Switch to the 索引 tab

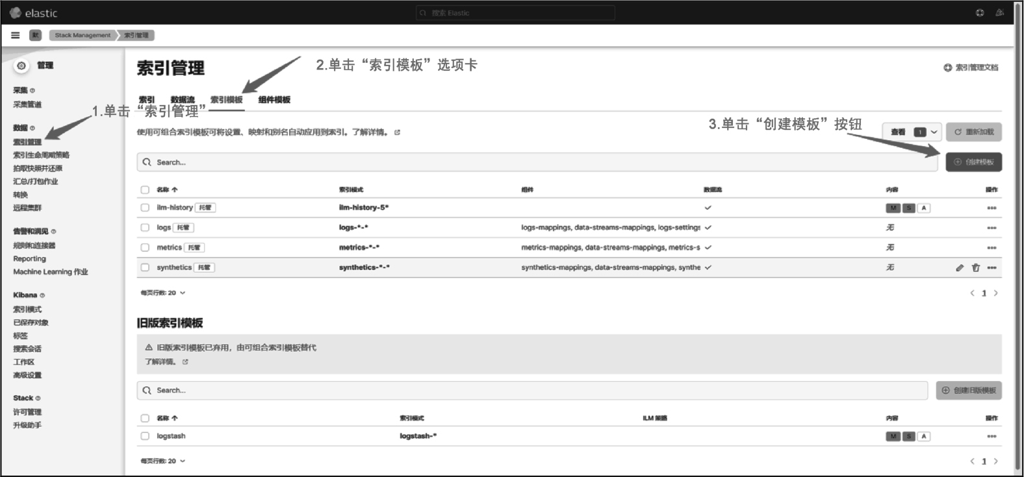coord(147,100)
